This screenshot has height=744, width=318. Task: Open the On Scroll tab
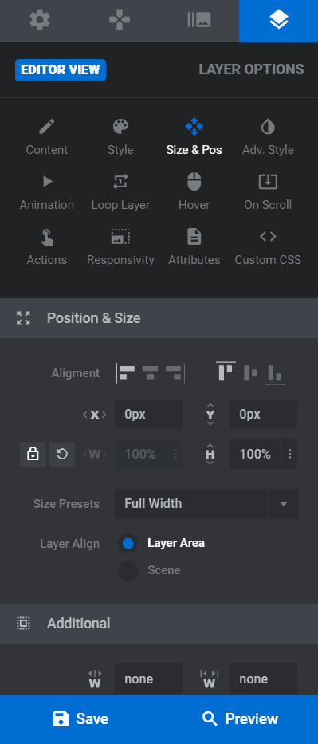(269, 192)
